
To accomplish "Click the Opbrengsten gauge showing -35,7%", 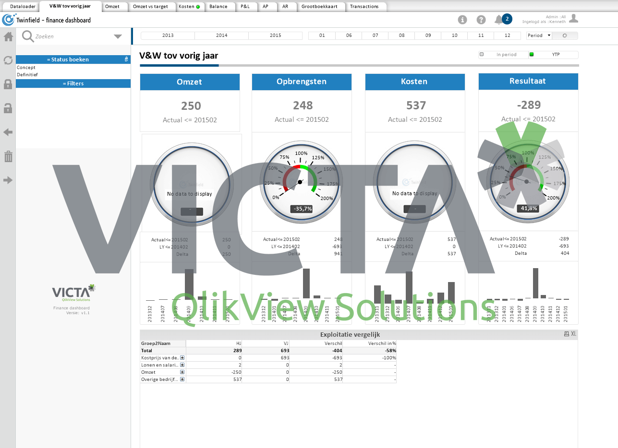I will 302,181.
